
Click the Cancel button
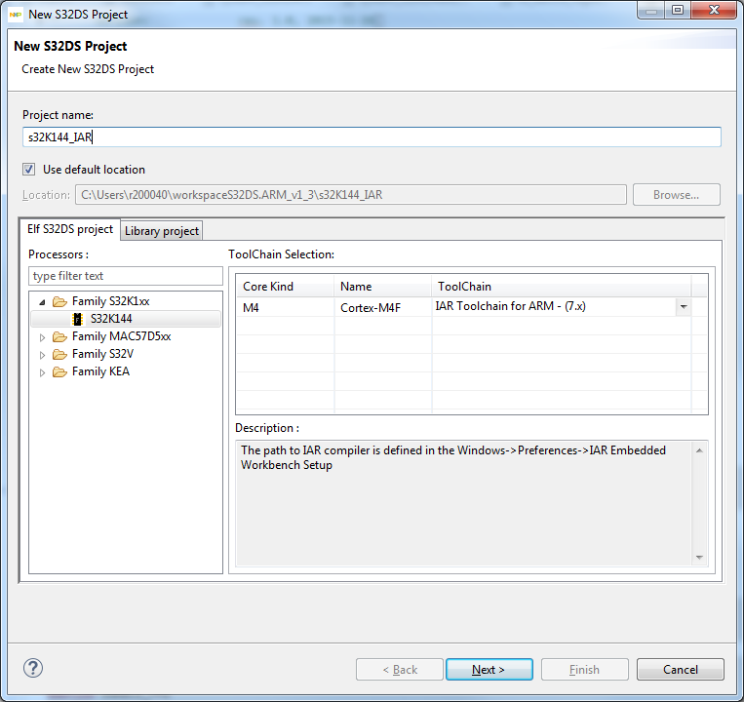pos(681,669)
